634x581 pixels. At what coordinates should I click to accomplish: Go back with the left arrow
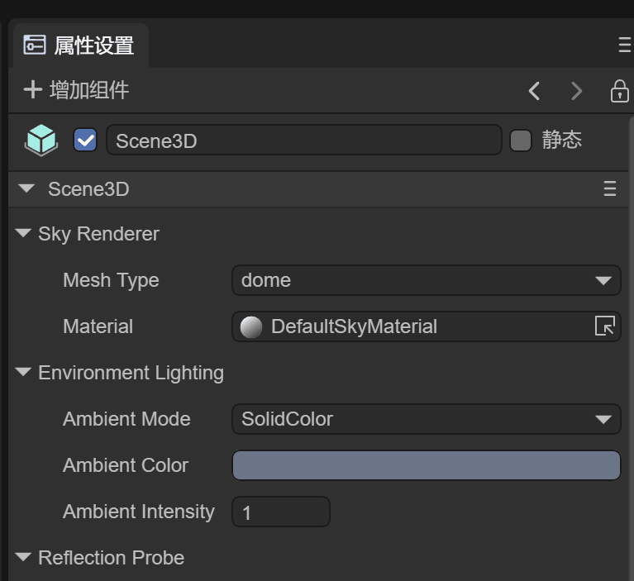535,91
